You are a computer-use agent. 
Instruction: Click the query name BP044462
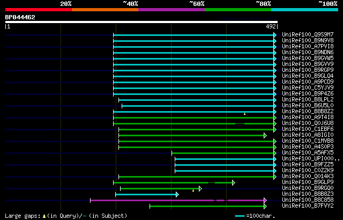coord(20,17)
